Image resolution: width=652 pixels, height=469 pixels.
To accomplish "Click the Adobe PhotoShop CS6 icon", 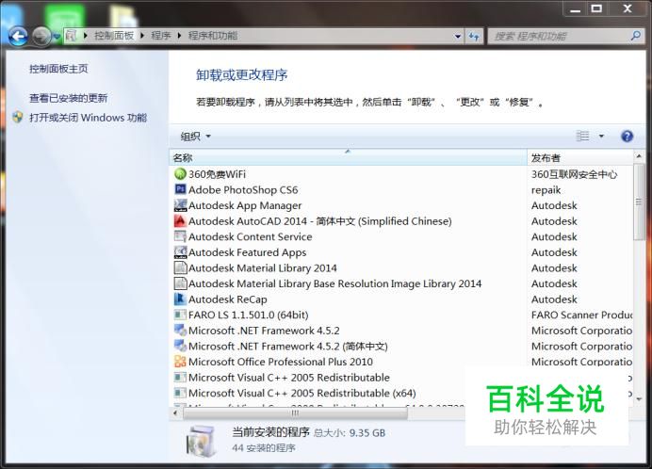I will [180, 189].
